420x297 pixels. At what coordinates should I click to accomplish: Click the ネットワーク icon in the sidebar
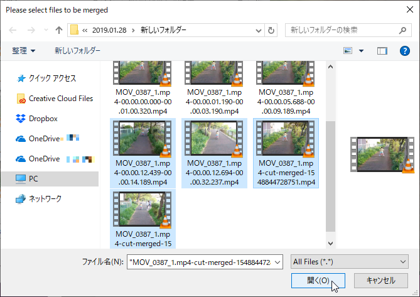[21, 199]
